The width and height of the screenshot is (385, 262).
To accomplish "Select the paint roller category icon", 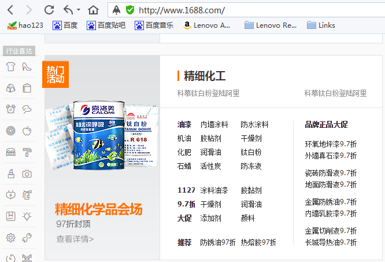I will click(x=27, y=152).
